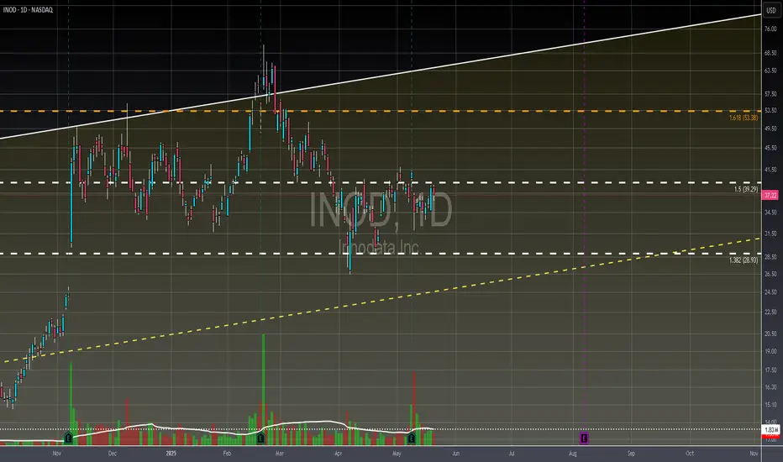The height and width of the screenshot is (462, 783).
Task: Click the 49.50 price axis label
Action: 770,129
